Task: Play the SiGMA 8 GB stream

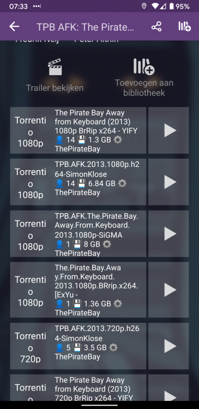Action: pyautogui.click(x=168, y=234)
